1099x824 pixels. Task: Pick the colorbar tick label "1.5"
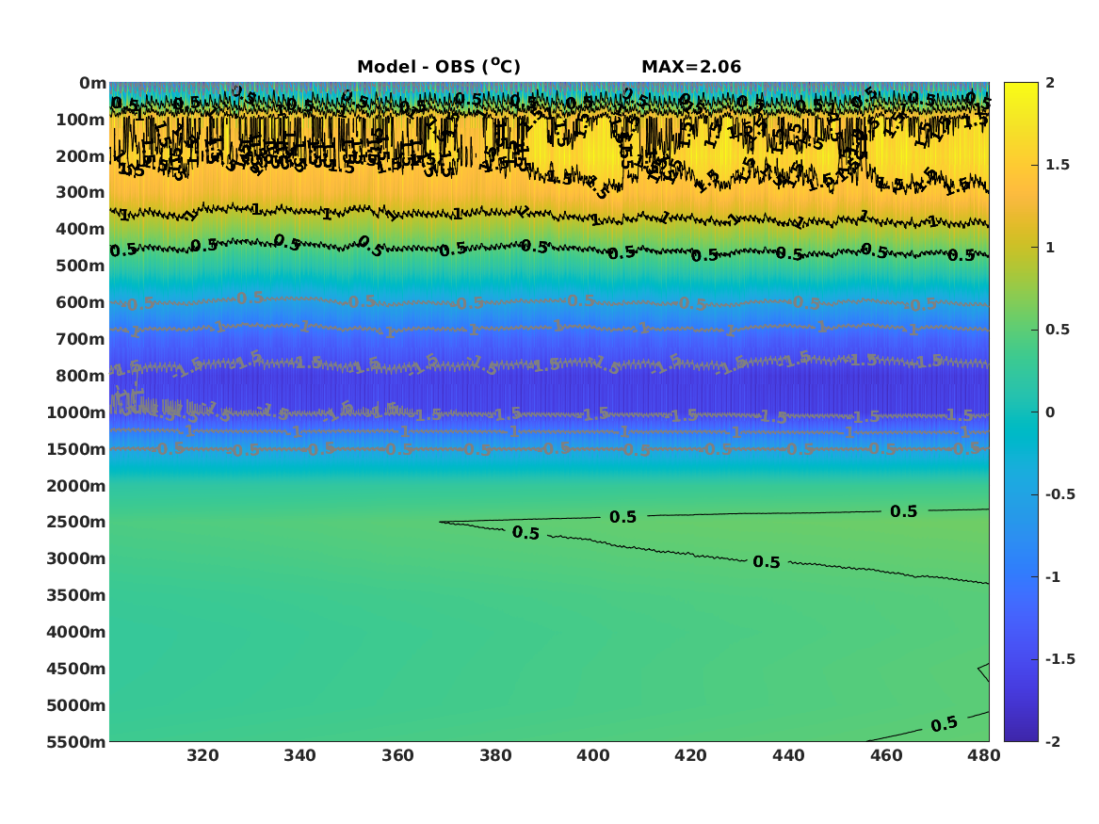click(x=1058, y=165)
